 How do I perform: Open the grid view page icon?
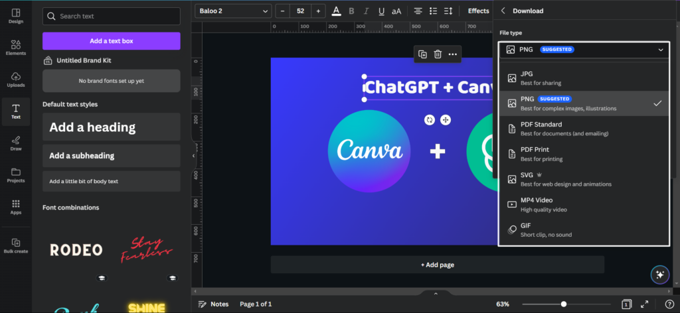click(626, 304)
